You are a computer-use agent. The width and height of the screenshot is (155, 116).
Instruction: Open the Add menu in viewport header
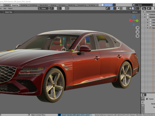coord(5,8)
